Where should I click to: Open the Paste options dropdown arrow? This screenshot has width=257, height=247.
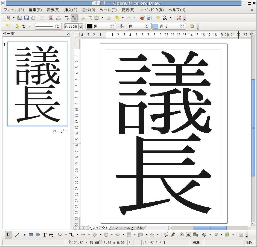pyautogui.click(x=103, y=18)
